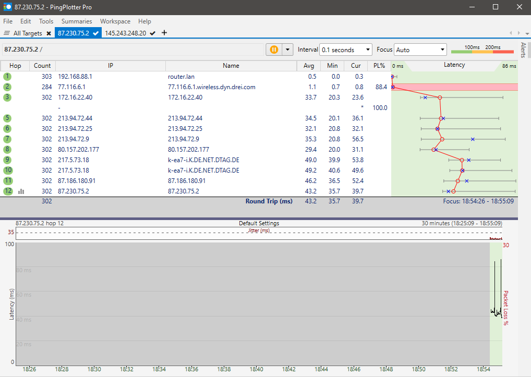531x377 pixels.
Task: Toggle the timeline graph icon on hop 12
Action: (21, 191)
